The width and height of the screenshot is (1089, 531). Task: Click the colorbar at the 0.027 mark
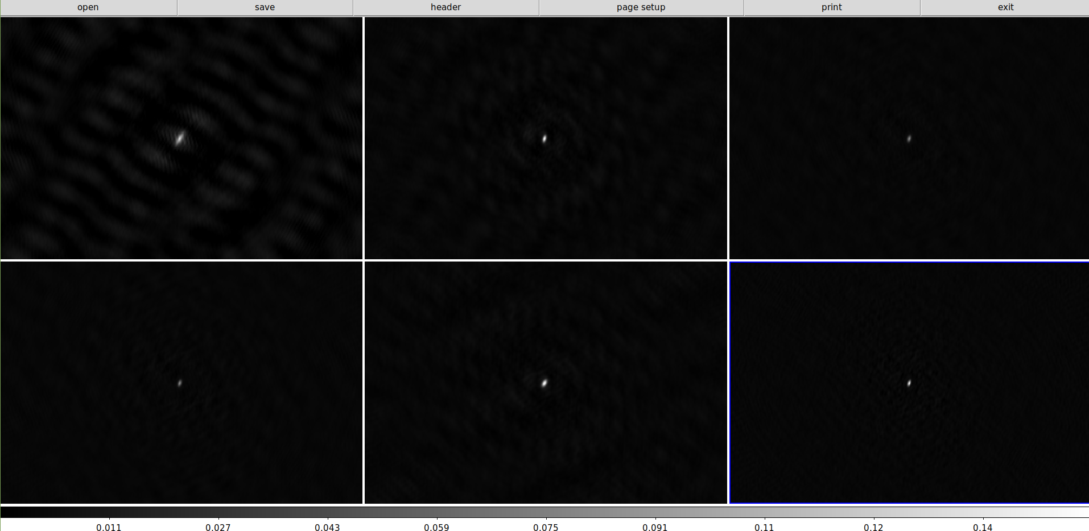[x=218, y=512]
